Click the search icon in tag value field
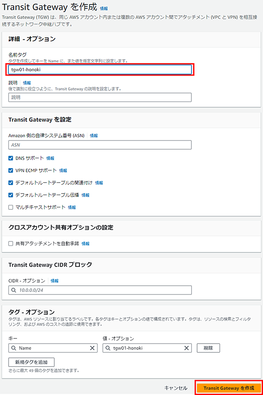Viewport: 263px width, 395px height. (108, 348)
